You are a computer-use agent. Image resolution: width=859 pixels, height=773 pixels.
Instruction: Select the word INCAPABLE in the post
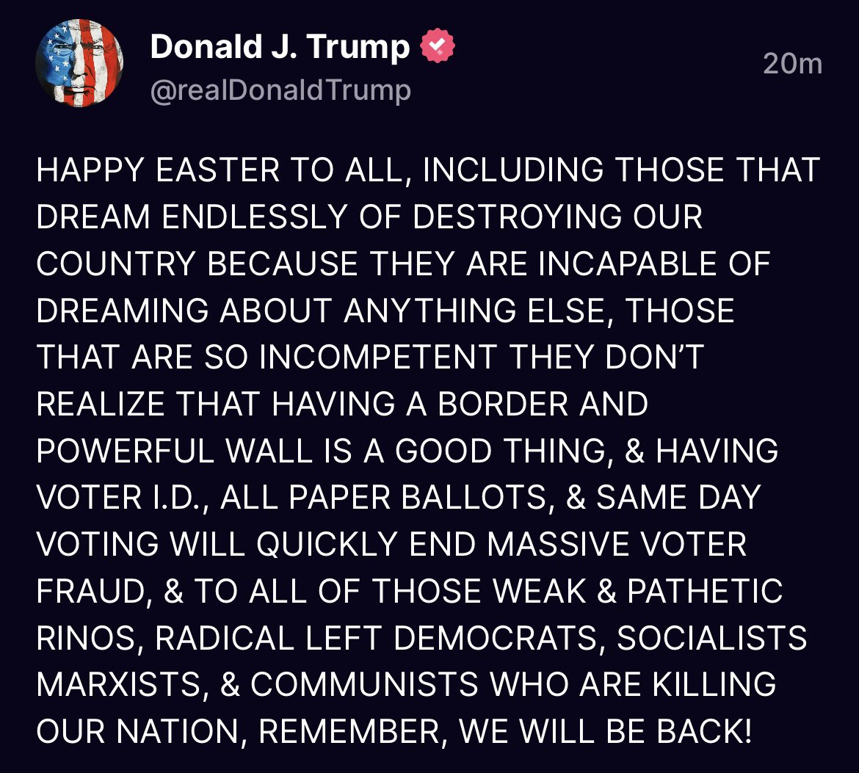[x=627, y=264]
